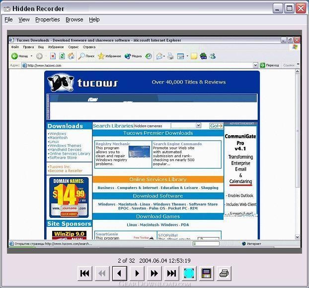Print the current screenshot via printer icon
This screenshot has height=288, width=309.
[x=224, y=273]
